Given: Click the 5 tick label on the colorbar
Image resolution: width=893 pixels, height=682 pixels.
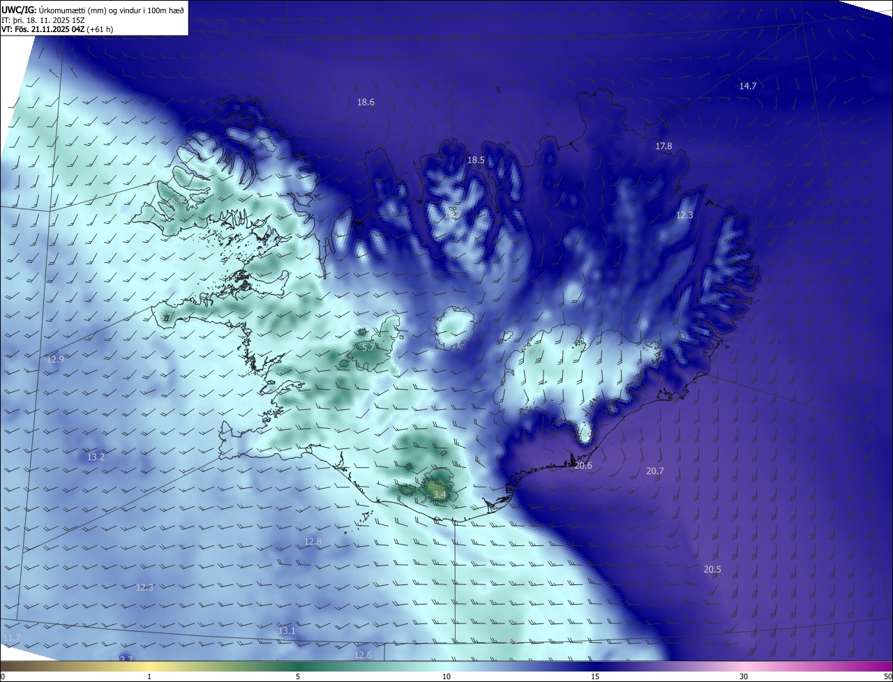Looking at the screenshot, I should pos(298,676).
